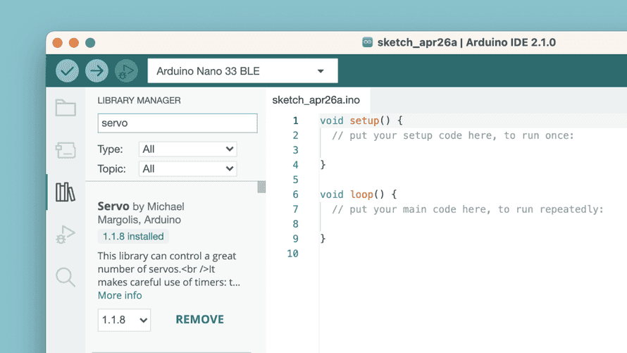Click the library search field containing servo

click(x=178, y=123)
